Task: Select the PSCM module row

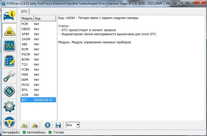Action: pyautogui.click(x=38, y=54)
